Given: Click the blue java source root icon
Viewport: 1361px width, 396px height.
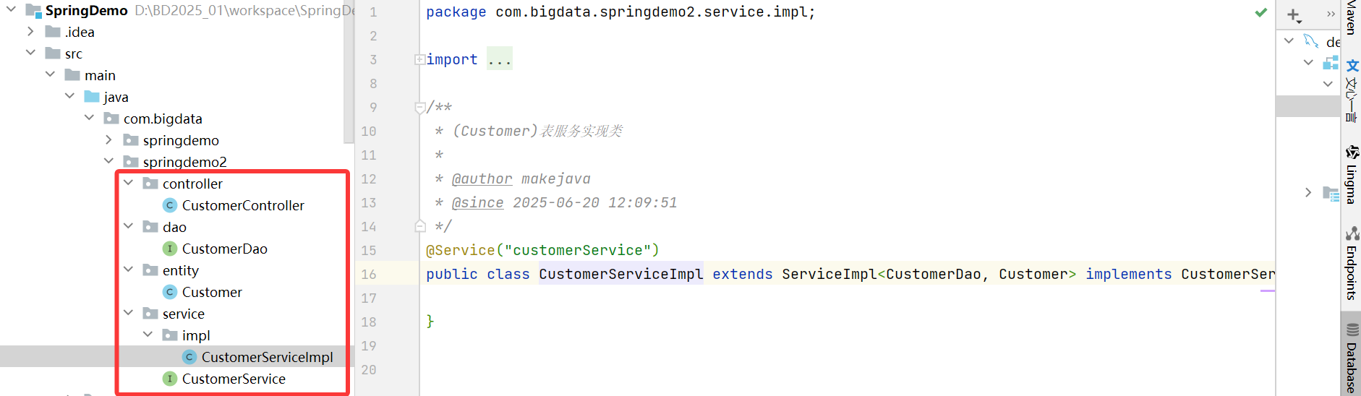Looking at the screenshot, I should coord(92,97).
